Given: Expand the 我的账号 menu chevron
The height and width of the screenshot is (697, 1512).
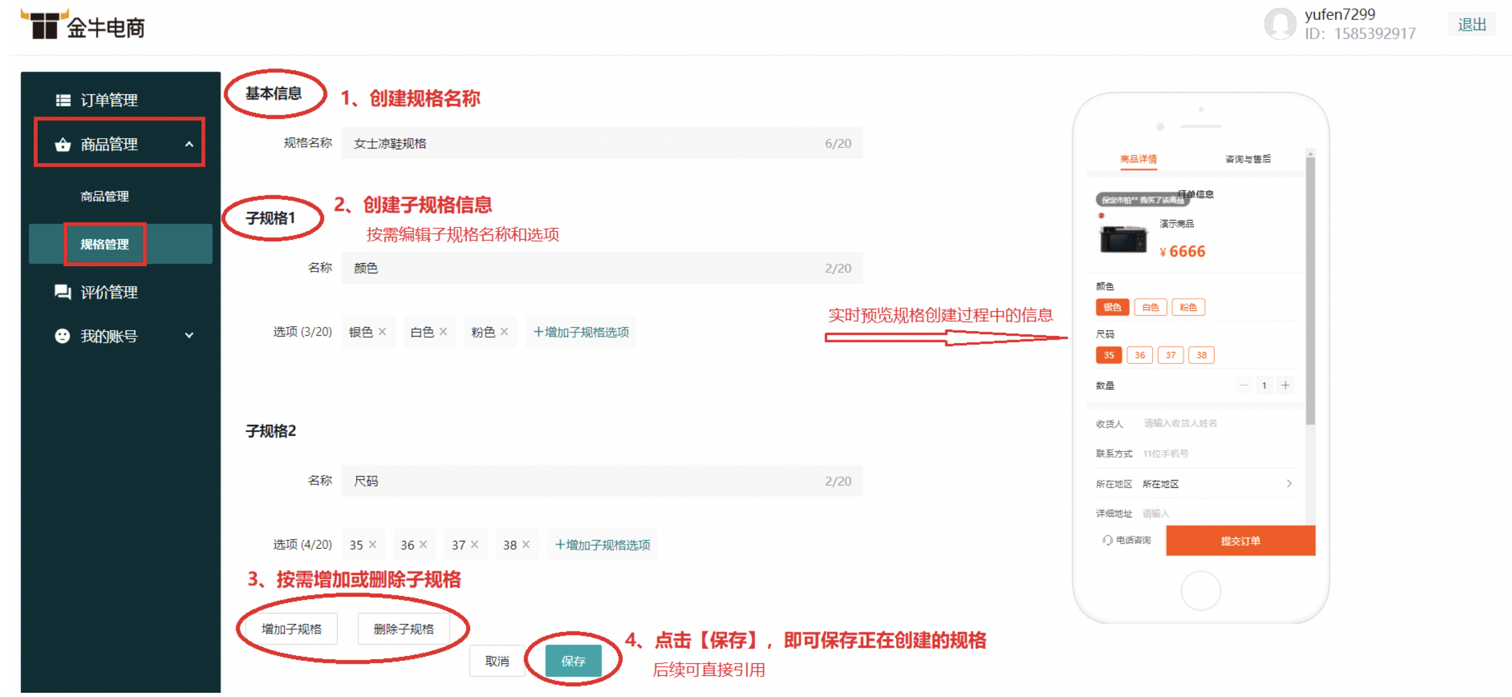Looking at the screenshot, I should [x=189, y=336].
